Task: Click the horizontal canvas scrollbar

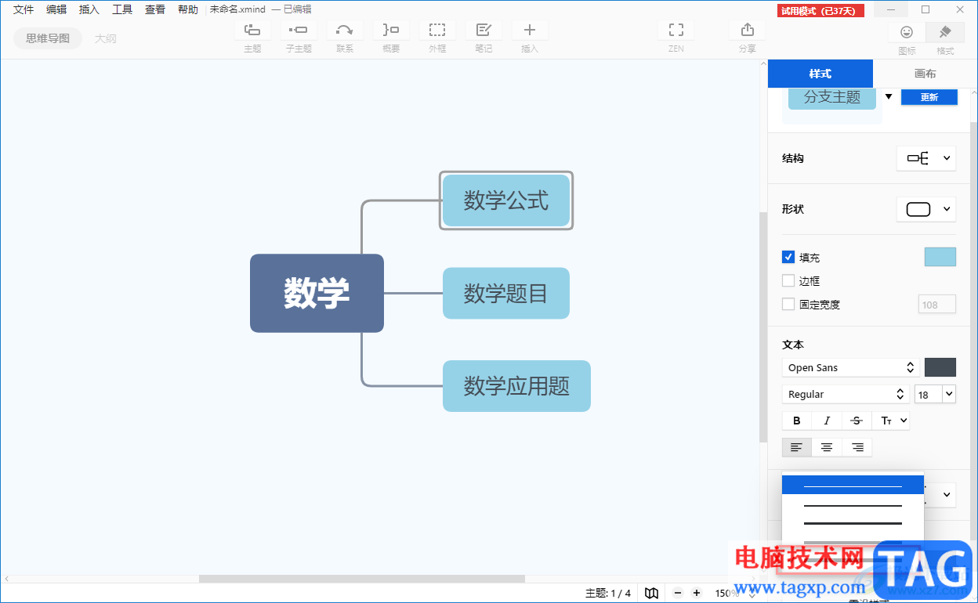Action: pos(361,579)
